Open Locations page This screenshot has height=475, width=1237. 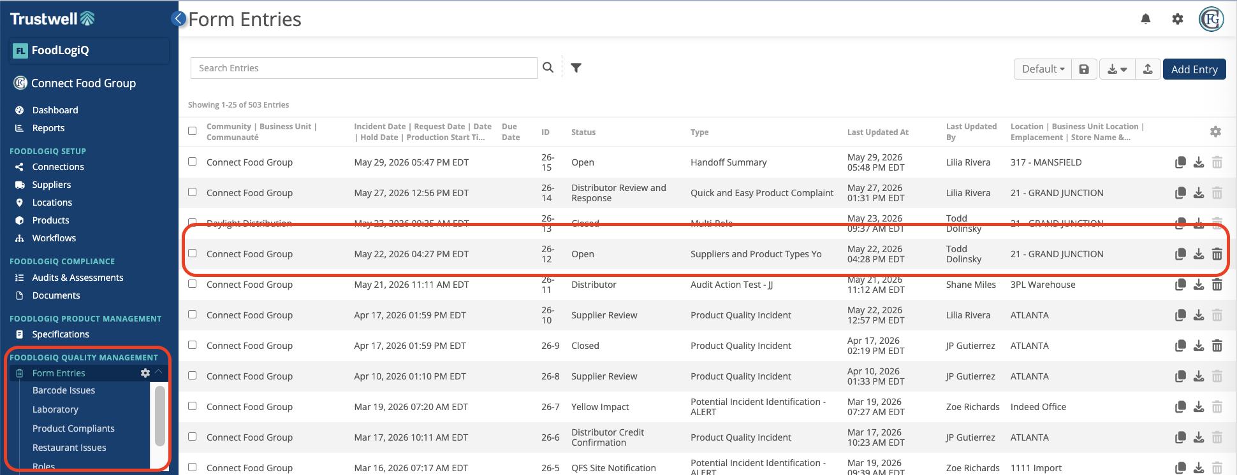pos(52,202)
